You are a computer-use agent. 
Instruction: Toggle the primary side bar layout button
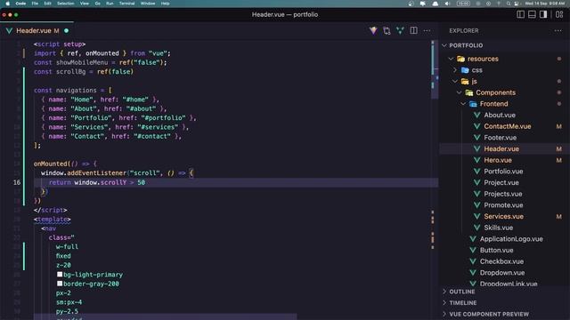click(520, 14)
